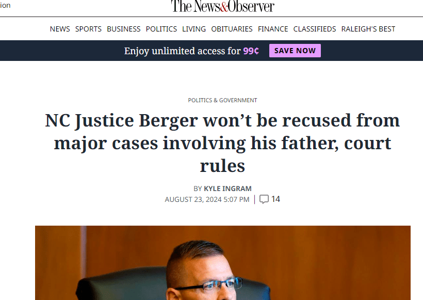Screen dimensions: 423x300
Task: Click the promotional banner bar
Action: click(x=77, y=51)
